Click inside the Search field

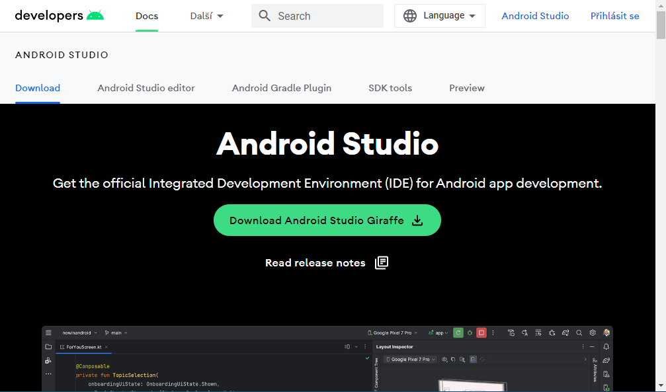[x=317, y=15]
